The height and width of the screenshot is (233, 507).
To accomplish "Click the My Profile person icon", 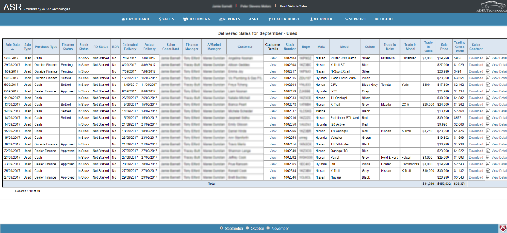I will click(x=311, y=19).
